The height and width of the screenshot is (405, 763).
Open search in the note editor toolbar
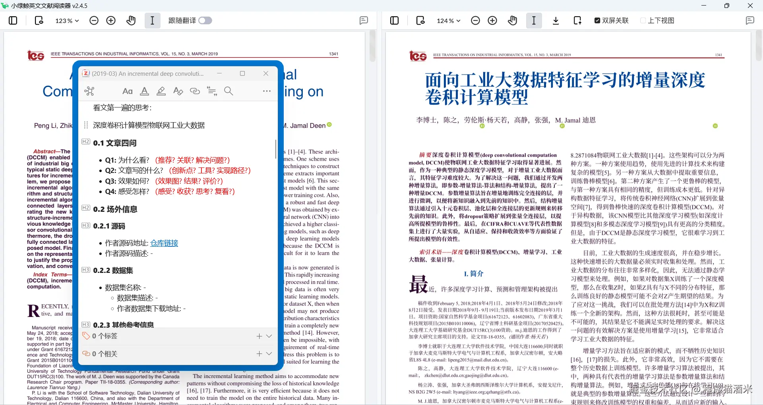pos(229,91)
